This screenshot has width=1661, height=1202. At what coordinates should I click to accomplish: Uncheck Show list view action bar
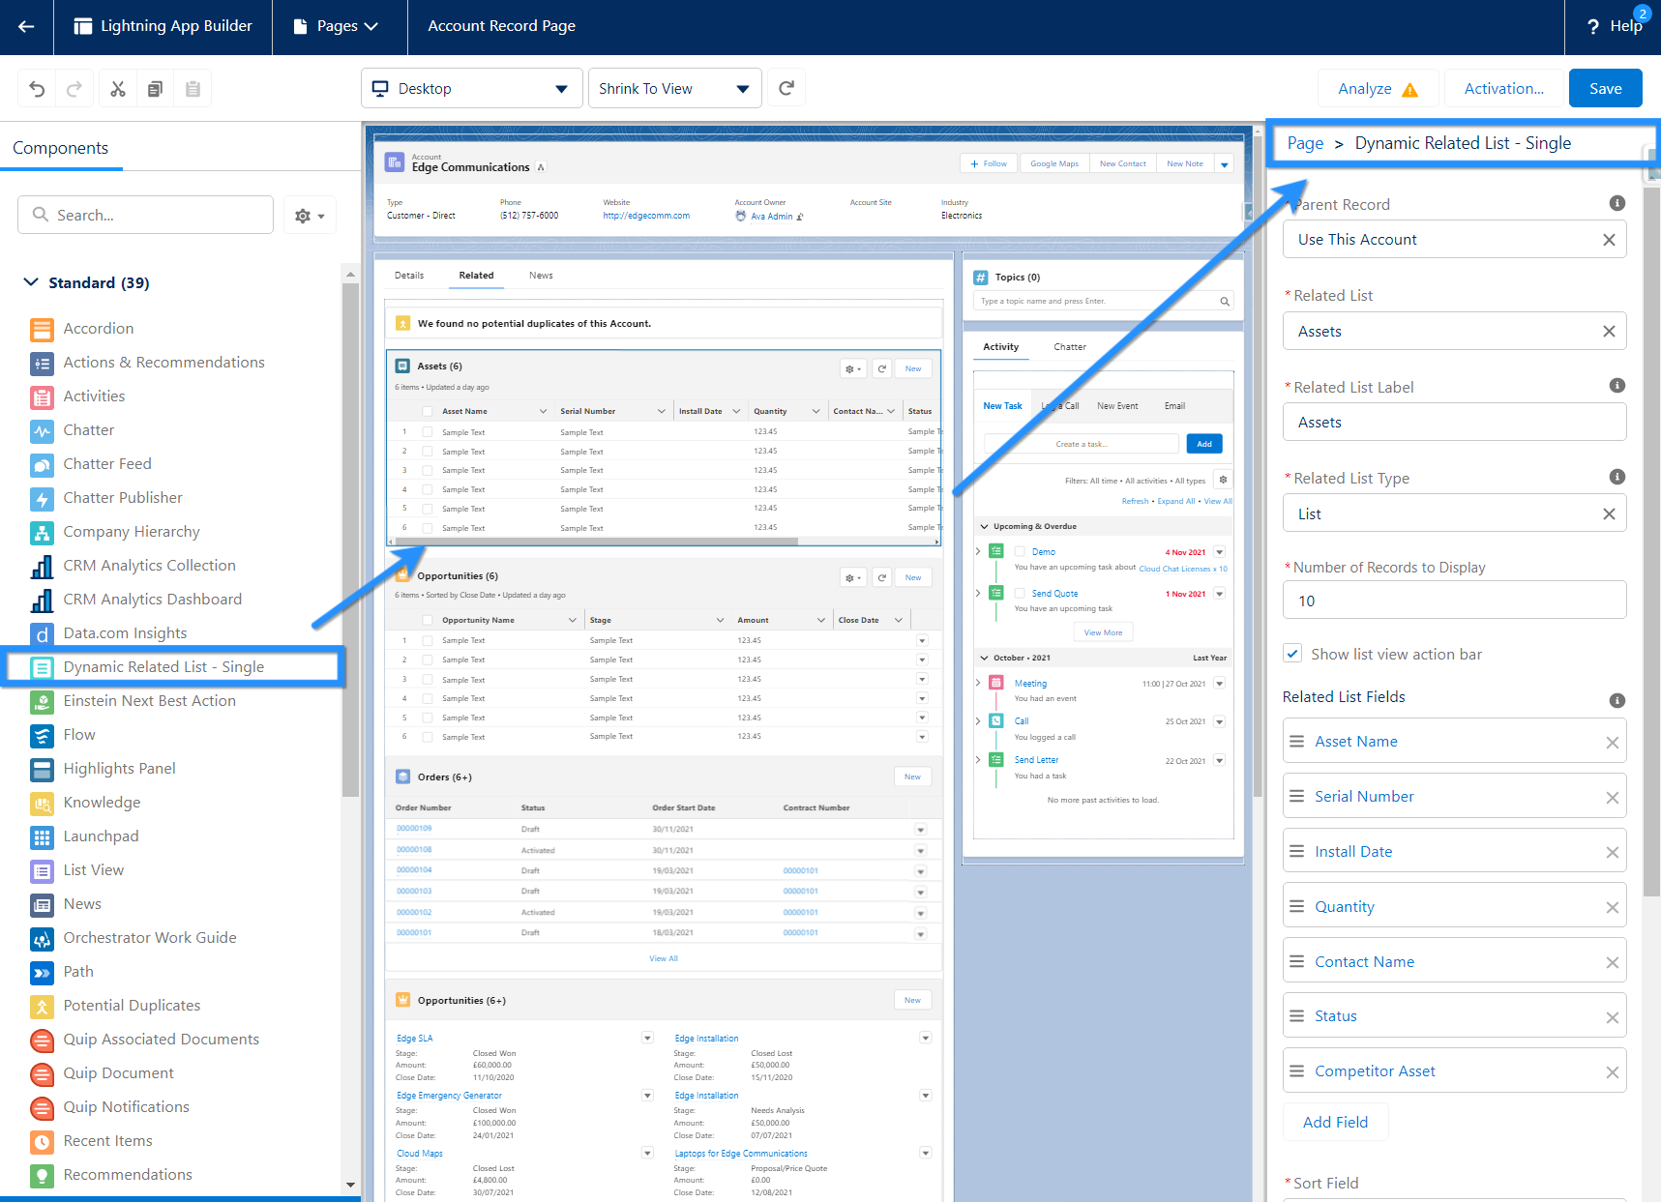pos(1292,653)
